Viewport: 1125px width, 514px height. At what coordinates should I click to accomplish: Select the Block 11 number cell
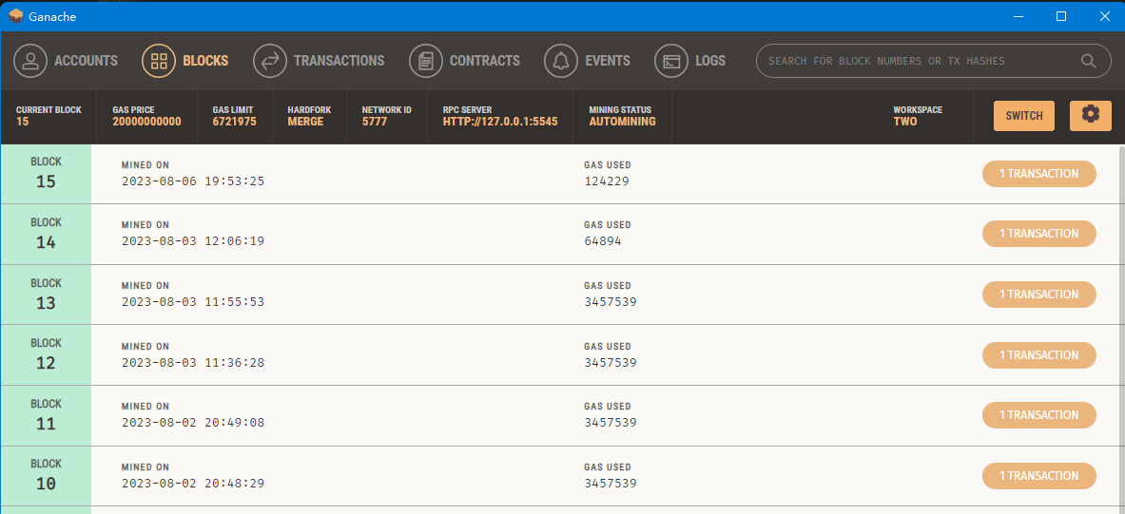tap(46, 416)
